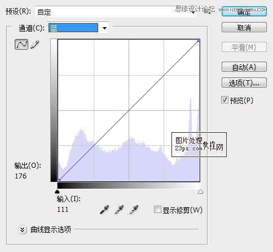273x252 pixels.
Task: Select the bottom-left curve control point
Action: pos(59,180)
